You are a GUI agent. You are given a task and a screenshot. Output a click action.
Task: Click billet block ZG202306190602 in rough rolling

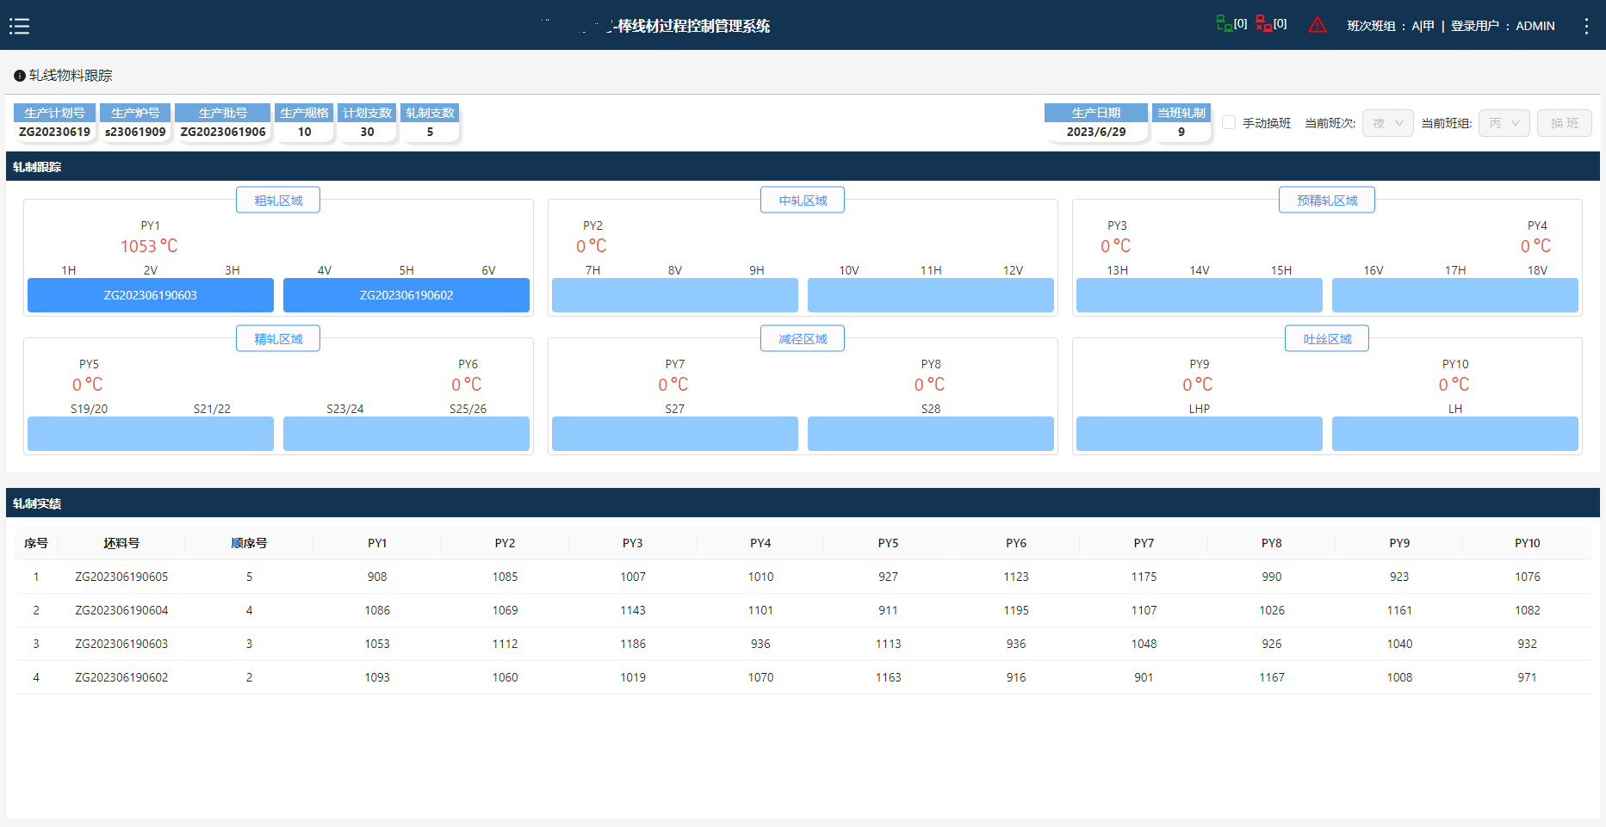(406, 295)
